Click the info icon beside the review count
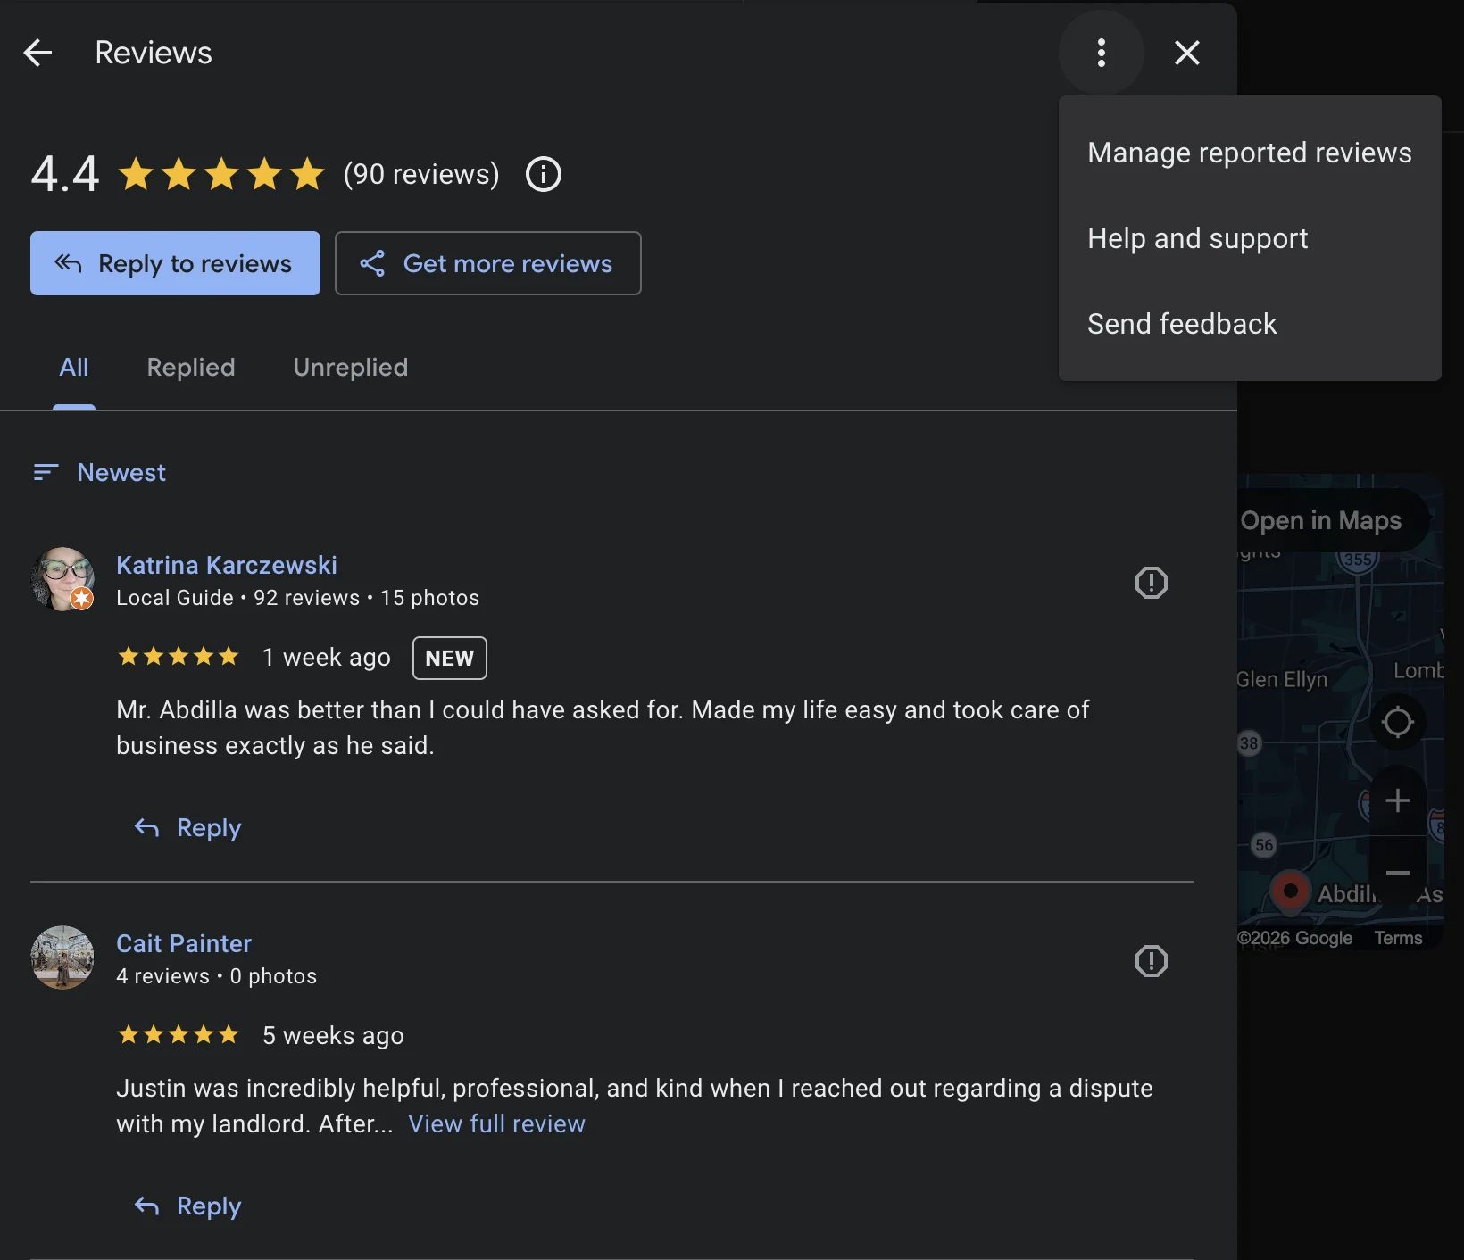 (x=543, y=174)
